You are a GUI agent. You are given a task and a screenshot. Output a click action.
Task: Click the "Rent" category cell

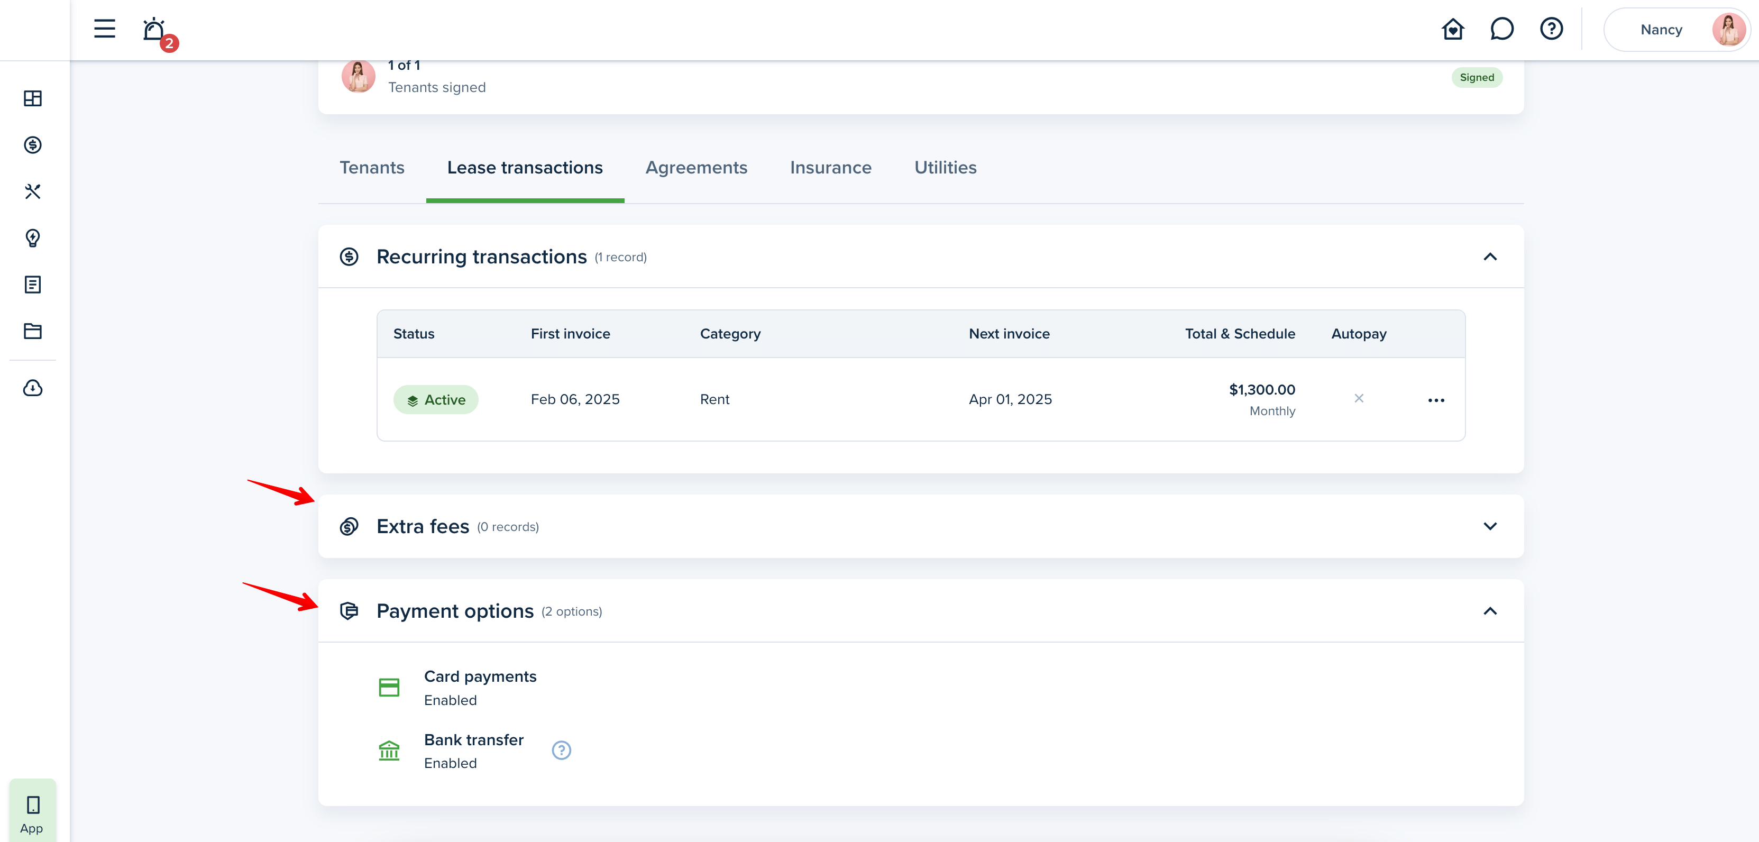(714, 399)
